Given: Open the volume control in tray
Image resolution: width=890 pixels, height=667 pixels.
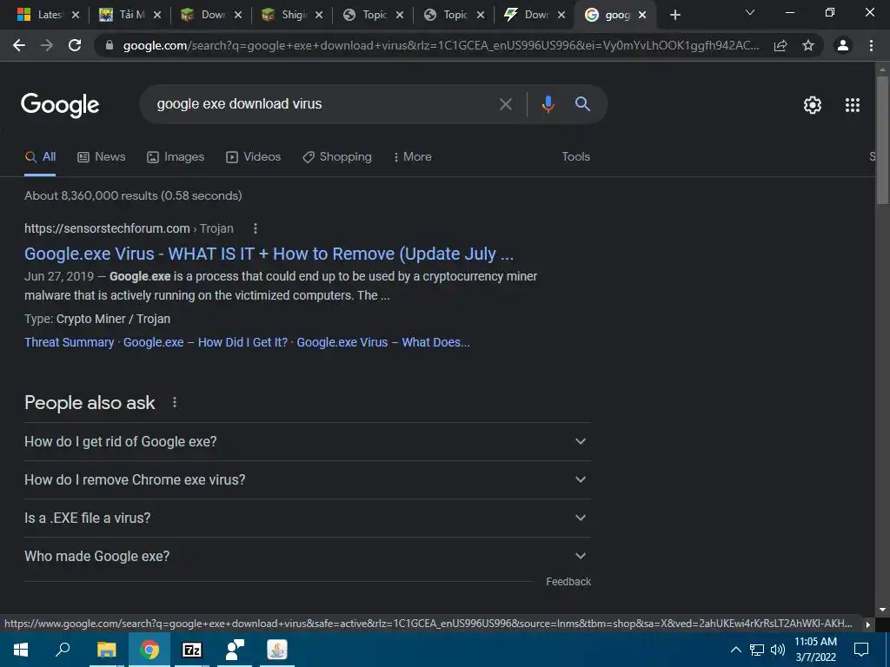Looking at the screenshot, I should pos(778,650).
